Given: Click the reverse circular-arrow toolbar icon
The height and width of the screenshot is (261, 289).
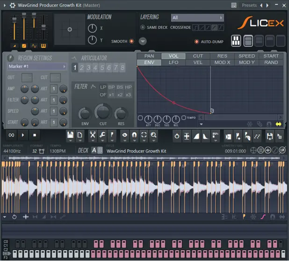Looking at the screenshot, I should click(177, 137).
